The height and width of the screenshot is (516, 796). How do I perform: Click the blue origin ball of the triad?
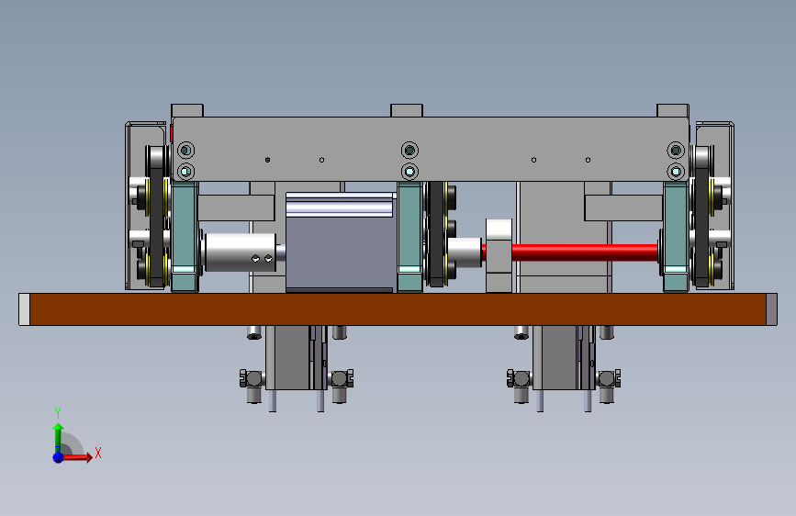pyautogui.click(x=59, y=457)
